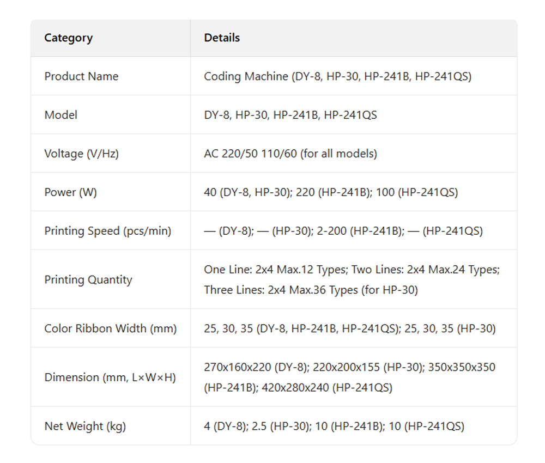This screenshot has height=463, width=545.
Task: Select the Model row label
Action: tap(61, 115)
